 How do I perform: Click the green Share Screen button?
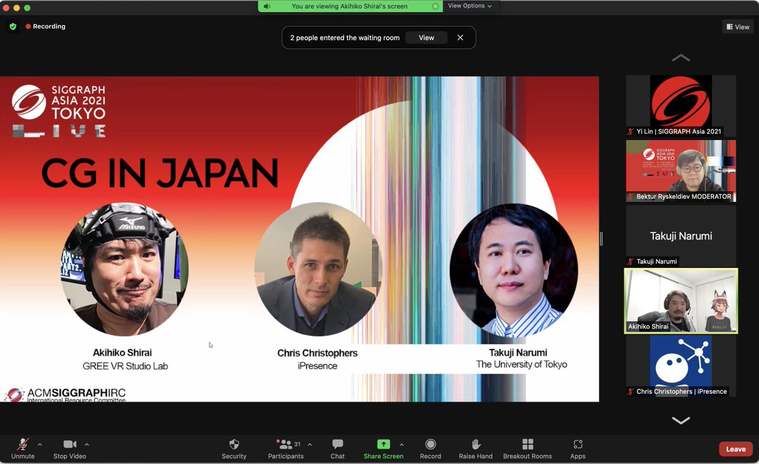[x=383, y=449]
